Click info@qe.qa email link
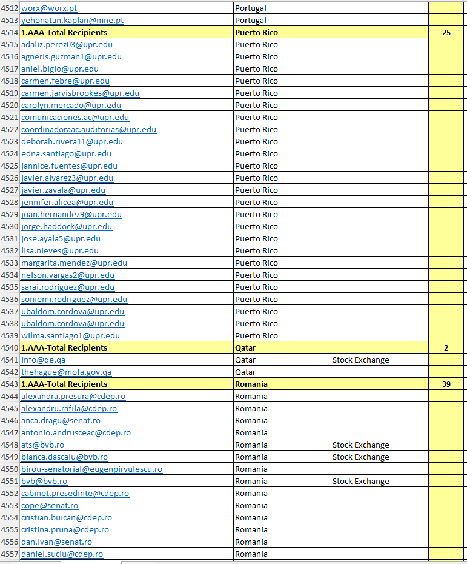 (43, 360)
